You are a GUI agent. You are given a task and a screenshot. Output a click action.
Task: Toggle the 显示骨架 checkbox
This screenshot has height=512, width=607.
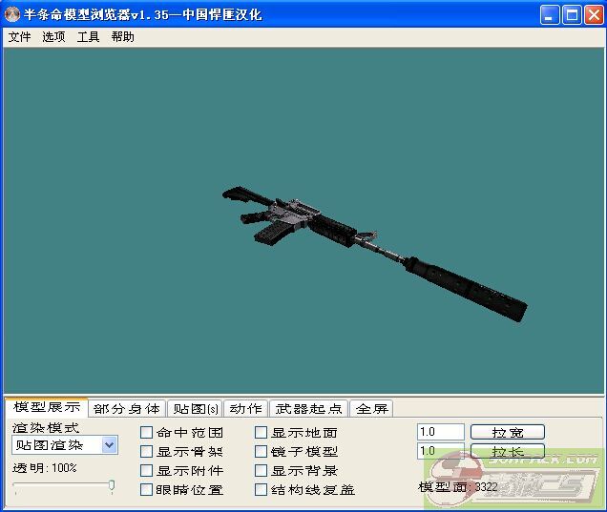click(x=147, y=452)
